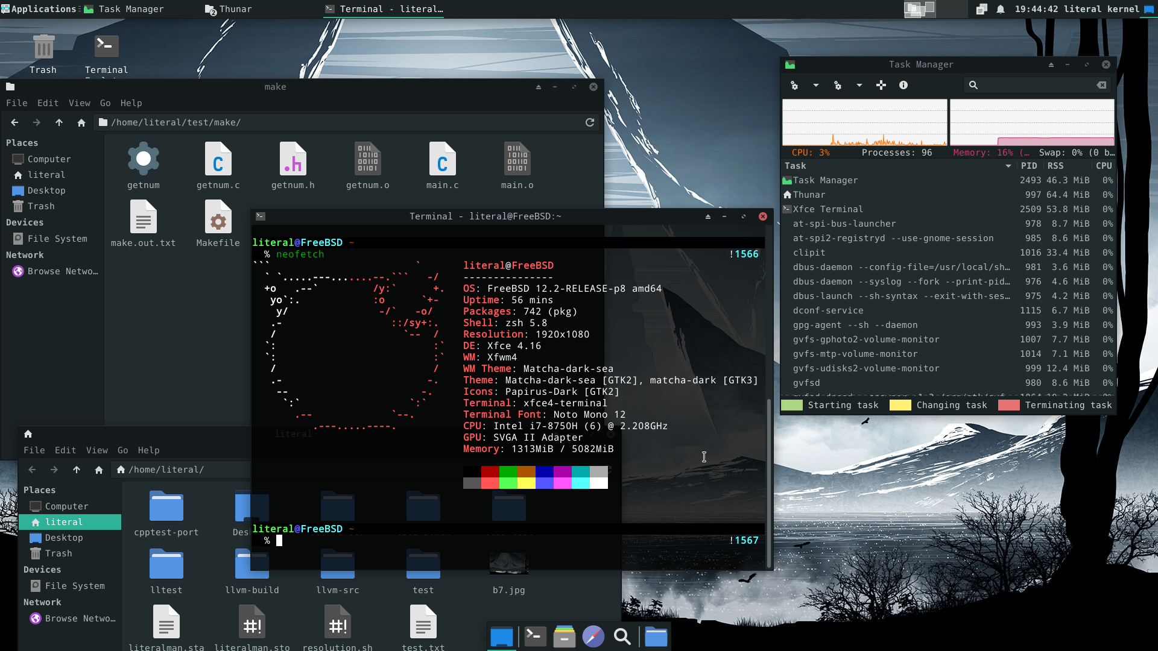This screenshot has width=1158, height=651.
Task: Open Help menu in /home/literal/ Thunar window
Action: coord(149,450)
